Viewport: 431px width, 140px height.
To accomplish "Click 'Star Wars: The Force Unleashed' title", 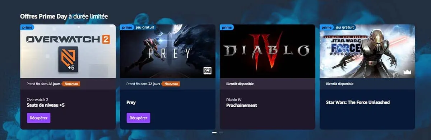I will tap(358, 102).
